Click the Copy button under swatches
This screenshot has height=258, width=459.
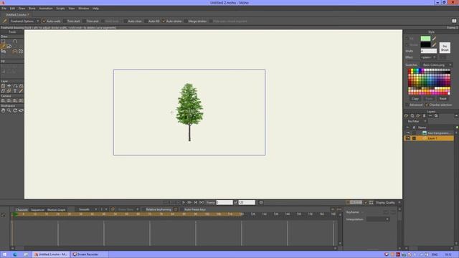[415, 99]
